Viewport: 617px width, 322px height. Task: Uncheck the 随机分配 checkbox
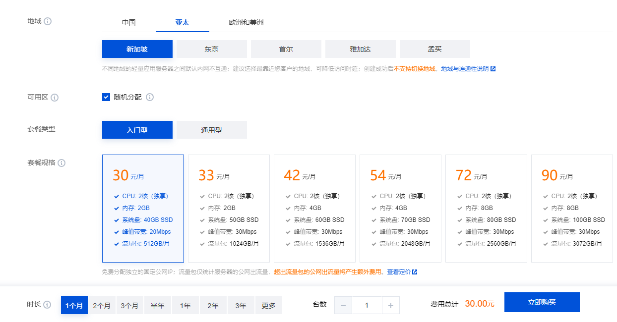coord(106,97)
